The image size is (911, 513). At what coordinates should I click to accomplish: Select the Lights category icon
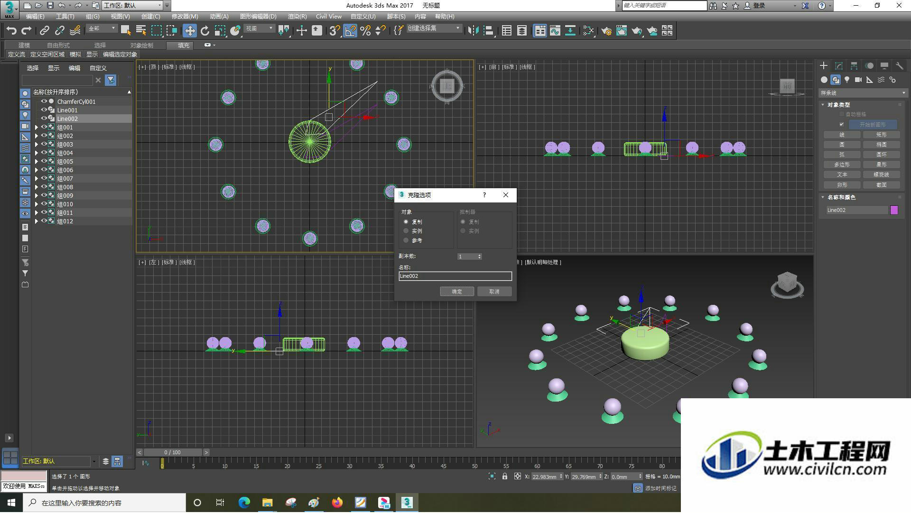(x=847, y=80)
